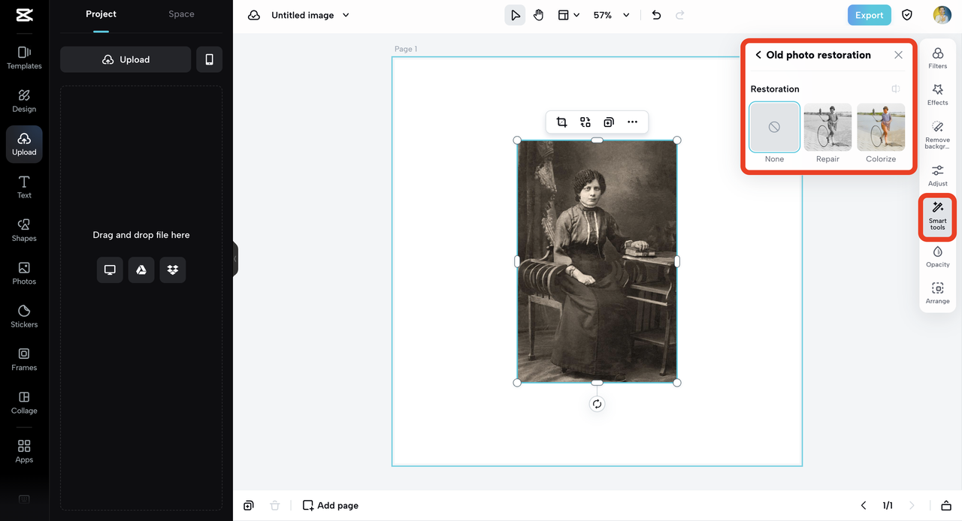
Task: Upload from computer icon
Action: click(x=110, y=270)
